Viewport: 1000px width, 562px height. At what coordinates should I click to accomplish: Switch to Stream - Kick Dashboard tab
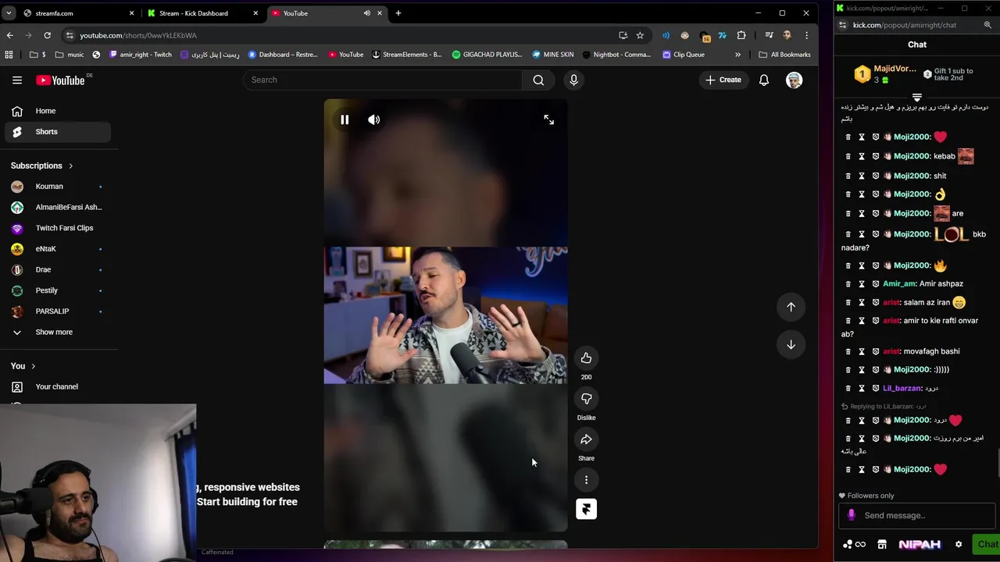[x=203, y=13]
